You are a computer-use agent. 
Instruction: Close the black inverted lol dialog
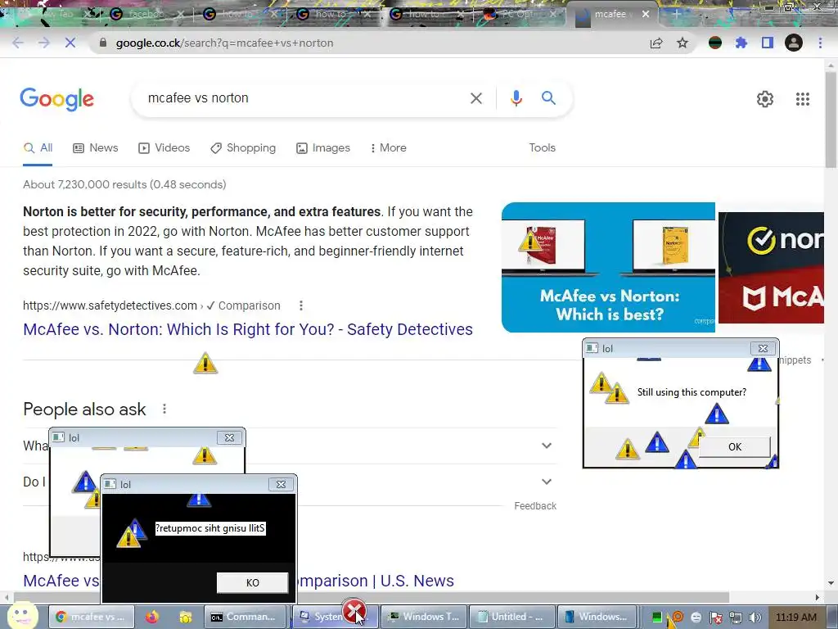coord(281,484)
